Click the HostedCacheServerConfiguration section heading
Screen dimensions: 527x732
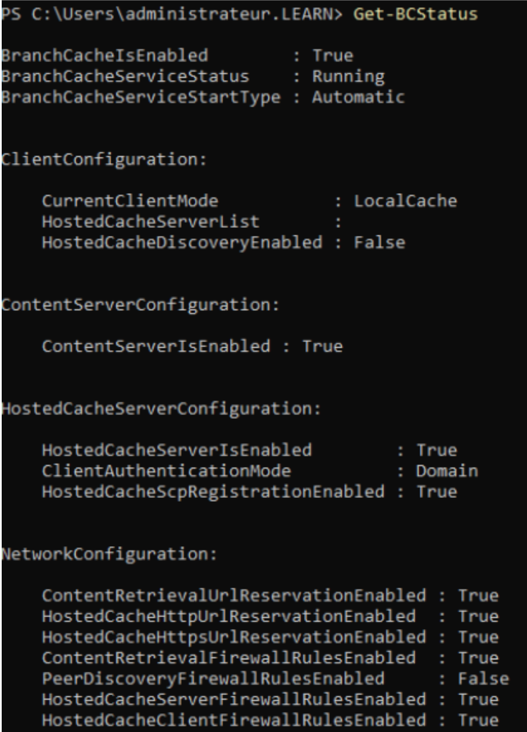click(160, 409)
